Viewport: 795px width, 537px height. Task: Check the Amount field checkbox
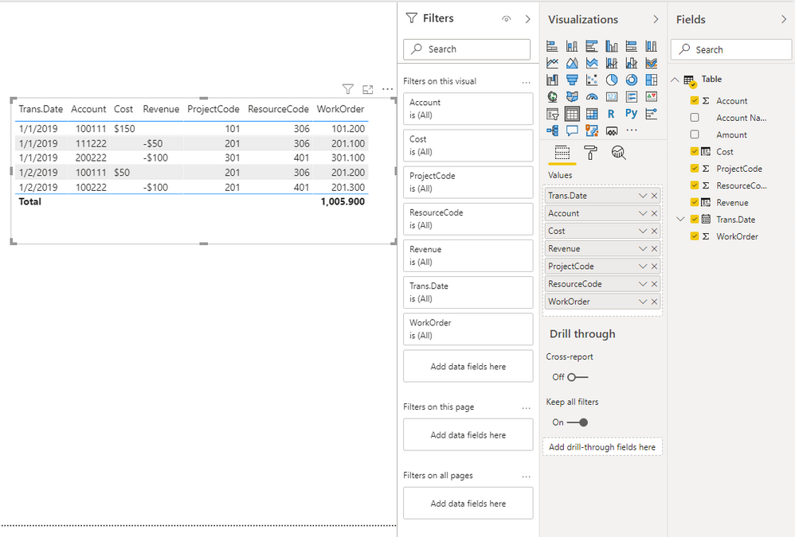click(x=695, y=134)
